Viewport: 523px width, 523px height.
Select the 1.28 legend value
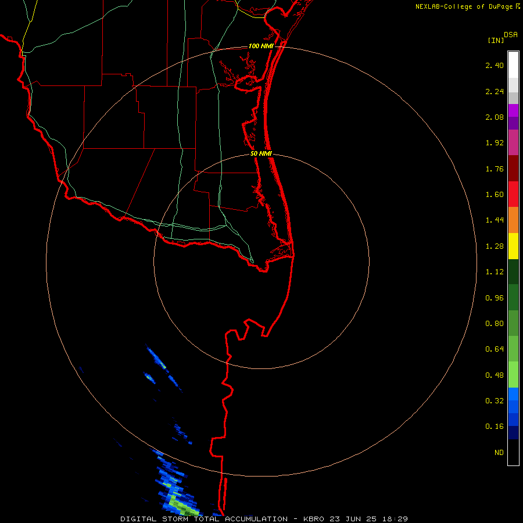[495, 246]
